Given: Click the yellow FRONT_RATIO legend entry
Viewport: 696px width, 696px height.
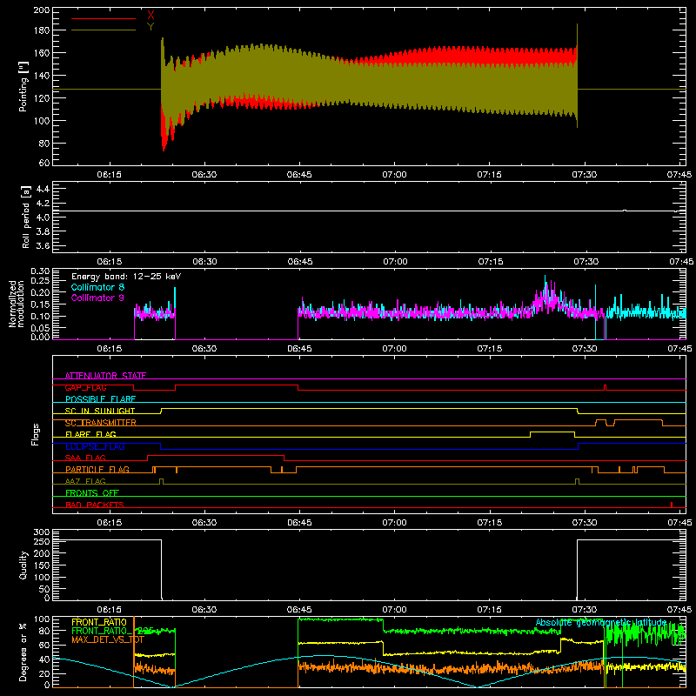Looking at the screenshot, I should pyautogui.click(x=99, y=622).
